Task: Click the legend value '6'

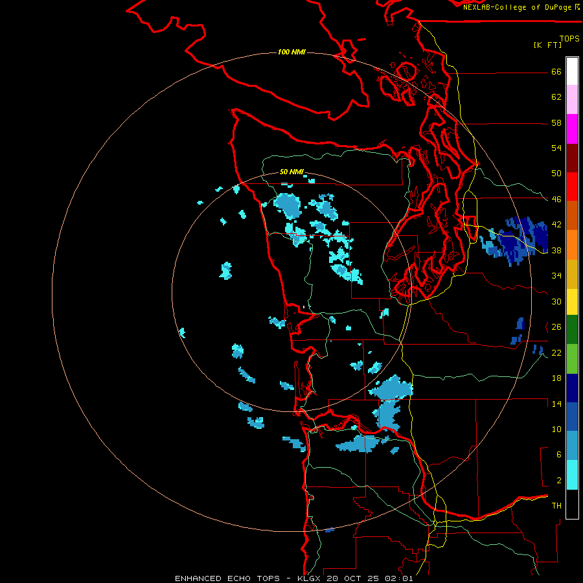Action: (559, 455)
